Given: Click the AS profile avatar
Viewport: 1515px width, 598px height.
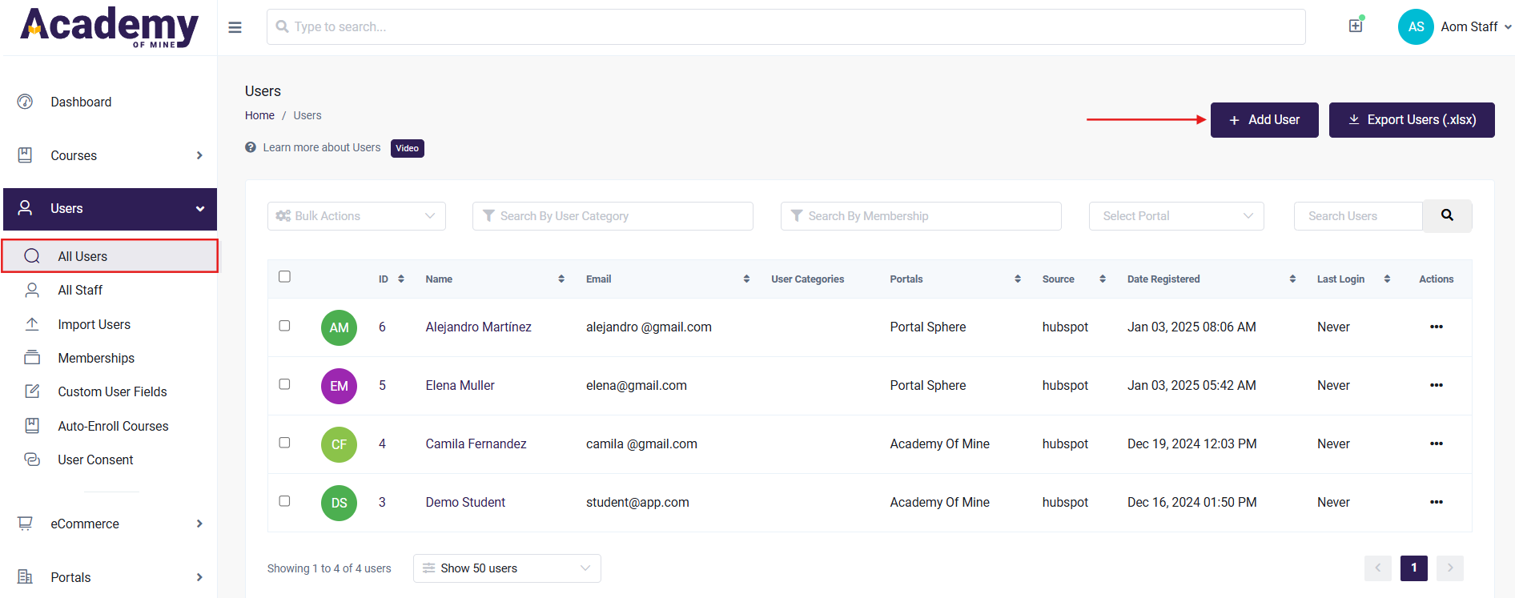Looking at the screenshot, I should coord(1415,27).
